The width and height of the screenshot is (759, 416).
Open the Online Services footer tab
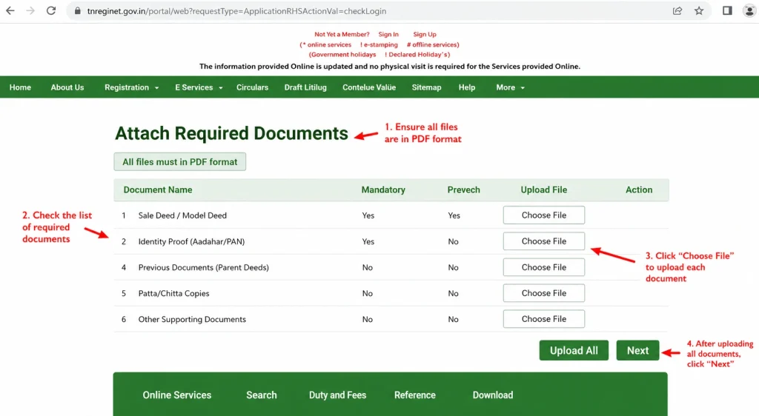coord(176,395)
